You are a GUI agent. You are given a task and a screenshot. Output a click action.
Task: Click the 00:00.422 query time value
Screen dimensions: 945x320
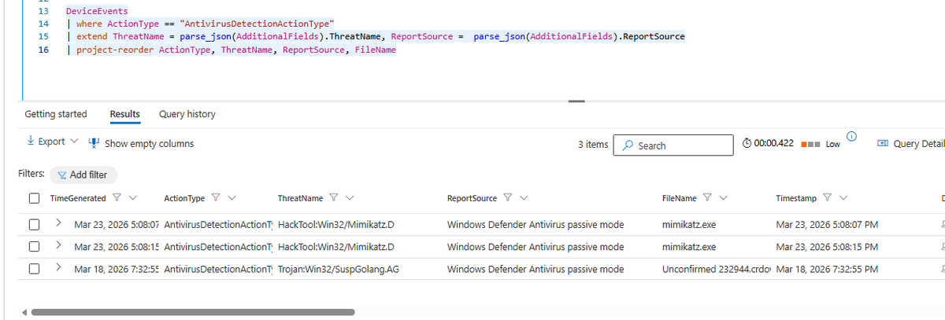click(x=773, y=144)
